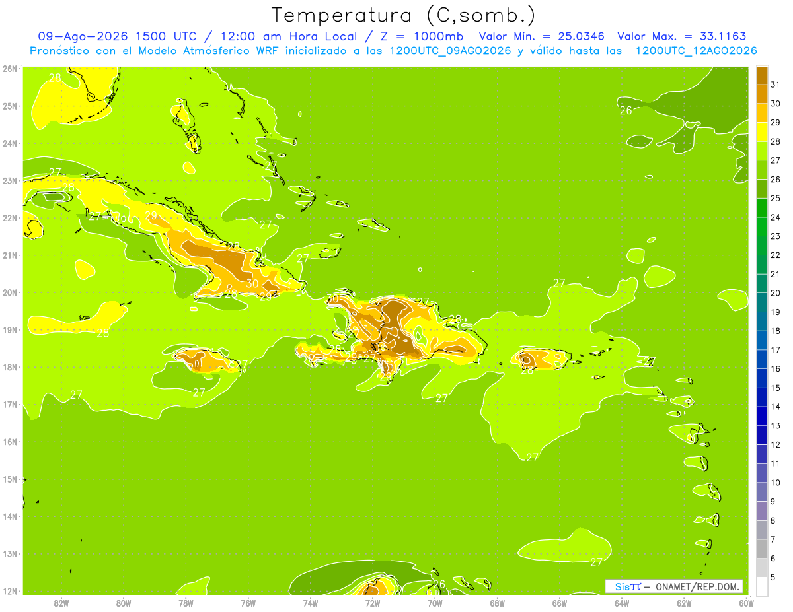Click the 24N latitude axis label

pyautogui.click(x=10, y=143)
